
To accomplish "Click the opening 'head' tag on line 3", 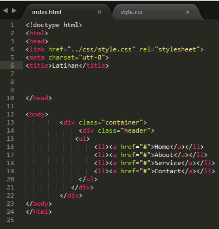I will click(37, 41).
